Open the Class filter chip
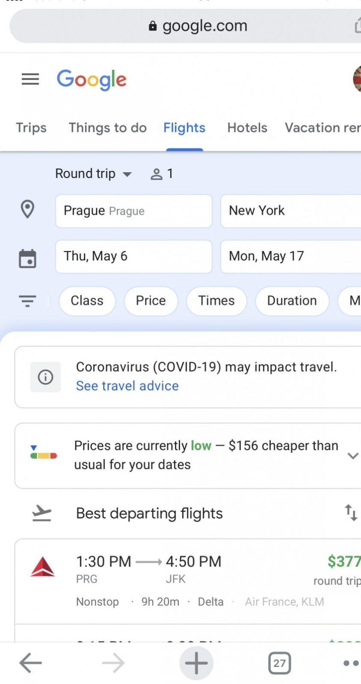361x684 pixels. pyautogui.click(x=87, y=301)
